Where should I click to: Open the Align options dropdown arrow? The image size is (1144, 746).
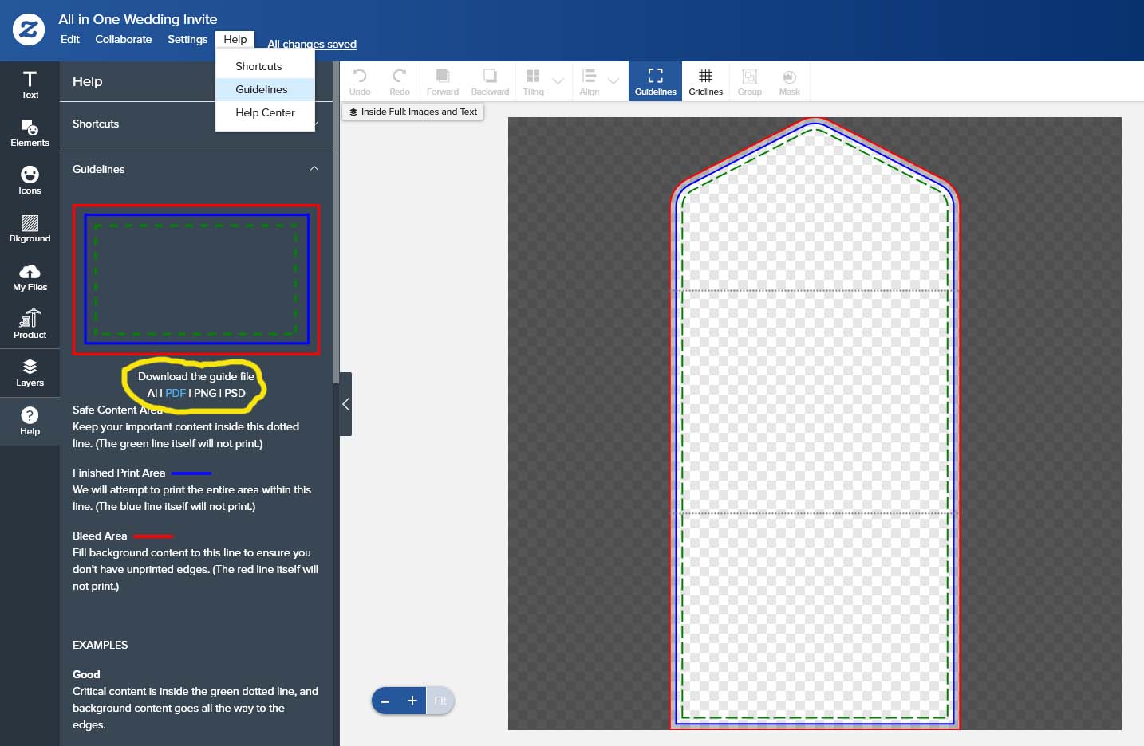[x=613, y=81]
